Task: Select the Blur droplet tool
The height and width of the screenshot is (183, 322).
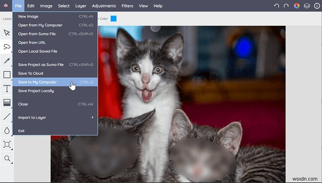Action: (7, 130)
